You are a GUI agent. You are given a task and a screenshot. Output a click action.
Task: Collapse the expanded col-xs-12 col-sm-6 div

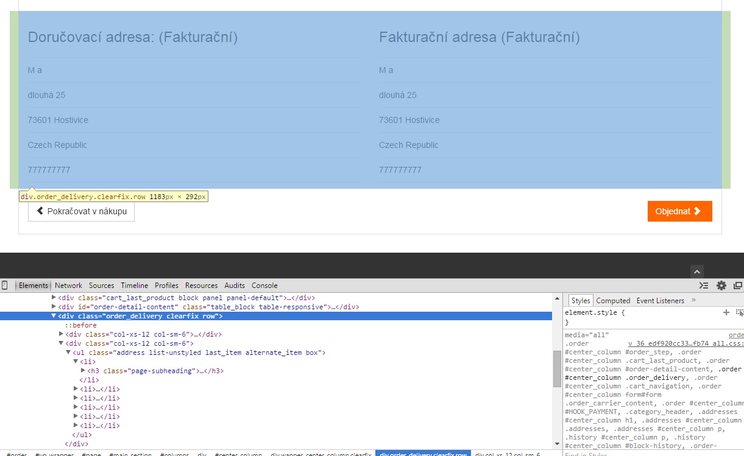coord(61,343)
